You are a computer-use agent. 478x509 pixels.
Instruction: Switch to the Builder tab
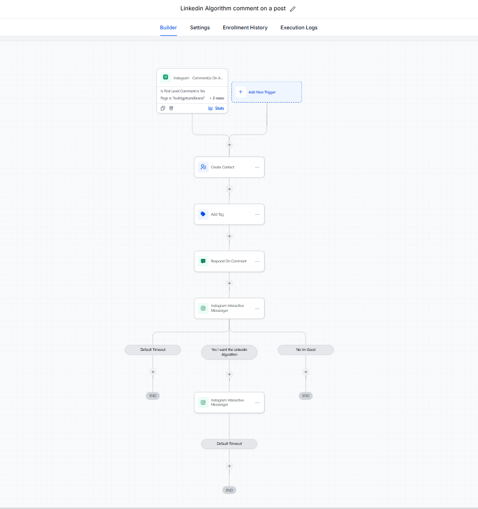168,28
